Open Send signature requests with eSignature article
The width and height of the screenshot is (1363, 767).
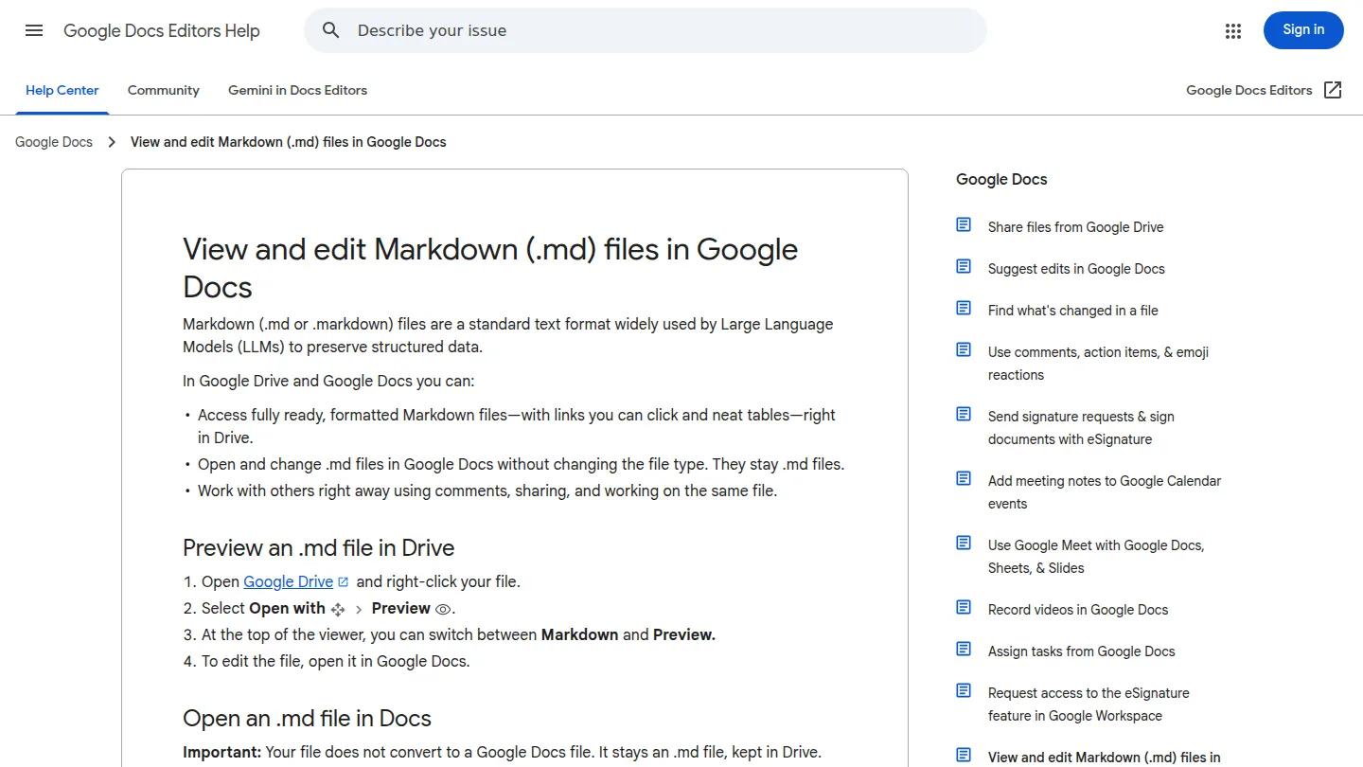tap(1081, 428)
